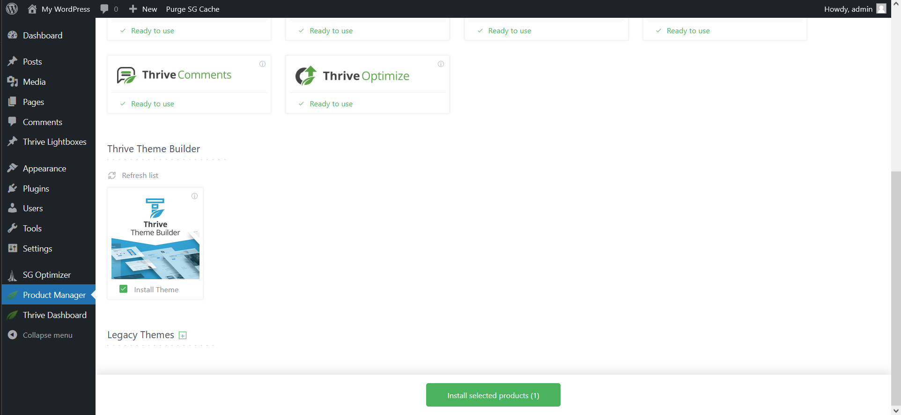Click the scrollbar up arrow
The height and width of the screenshot is (415, 901).
[896, 4]
